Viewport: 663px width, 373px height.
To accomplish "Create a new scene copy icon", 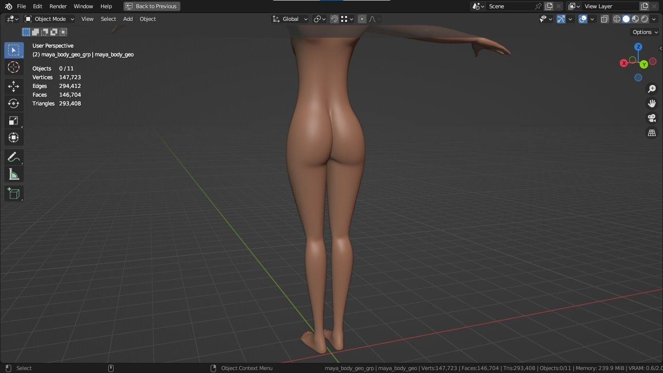I will tap(549, 6).
